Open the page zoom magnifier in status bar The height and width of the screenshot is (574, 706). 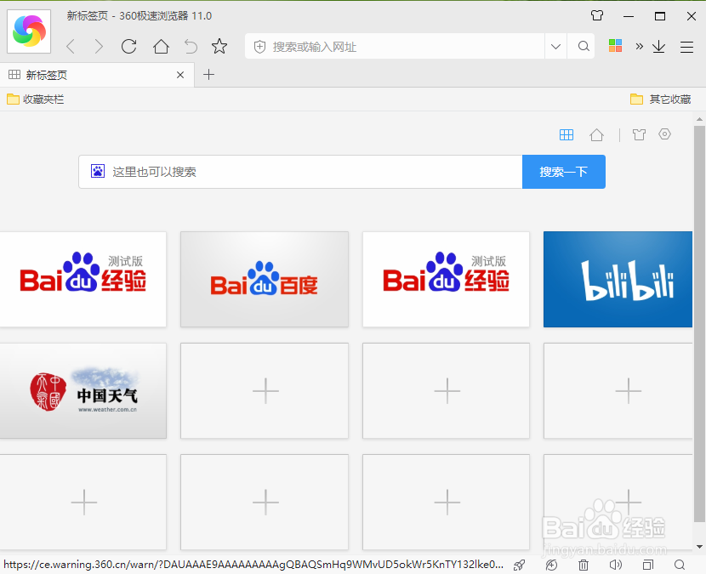(680, 565)
